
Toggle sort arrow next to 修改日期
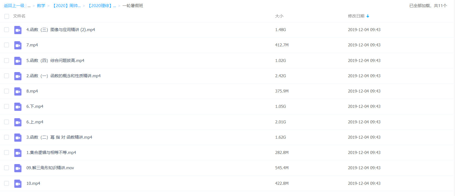pos(368,16)
